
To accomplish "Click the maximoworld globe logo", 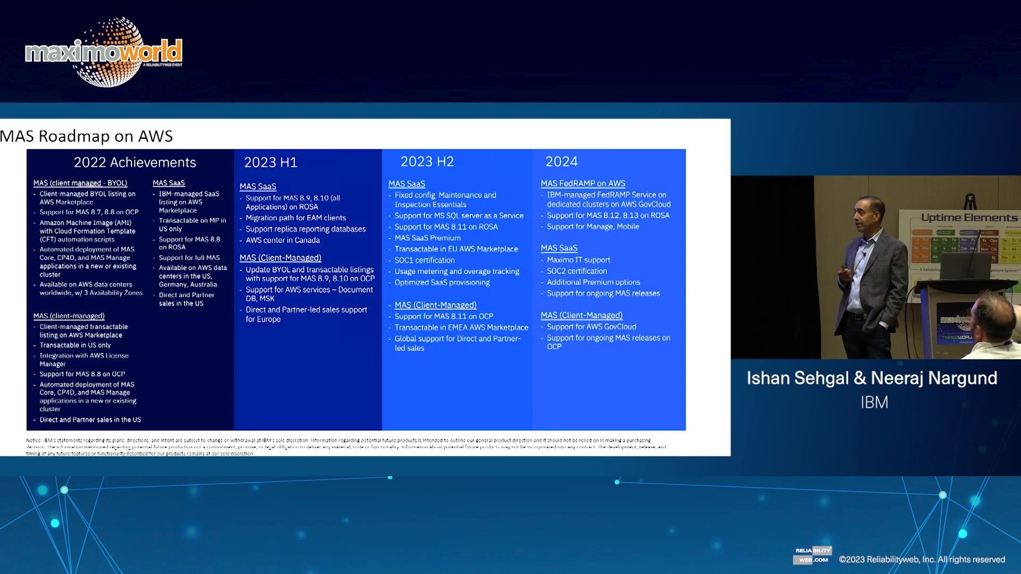I will click(104, 52).
